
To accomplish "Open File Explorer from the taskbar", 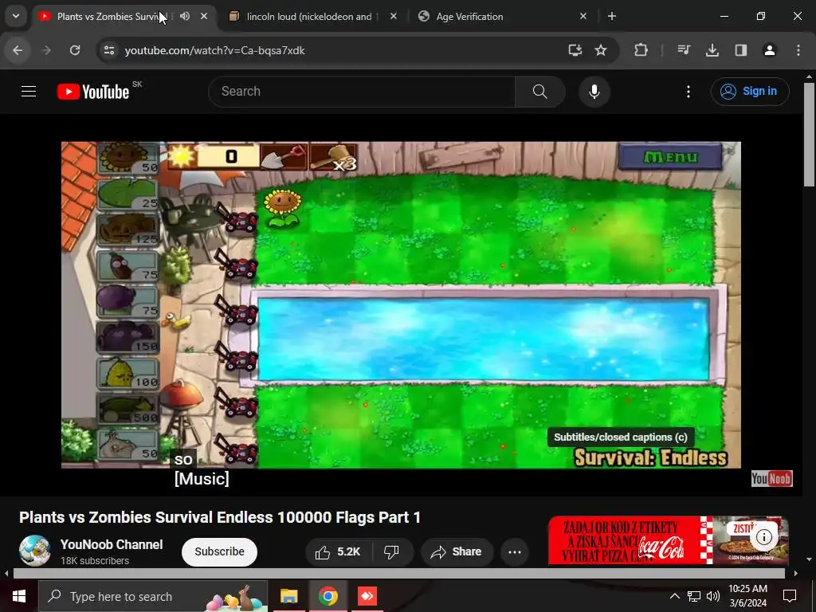I will [288, 596].
